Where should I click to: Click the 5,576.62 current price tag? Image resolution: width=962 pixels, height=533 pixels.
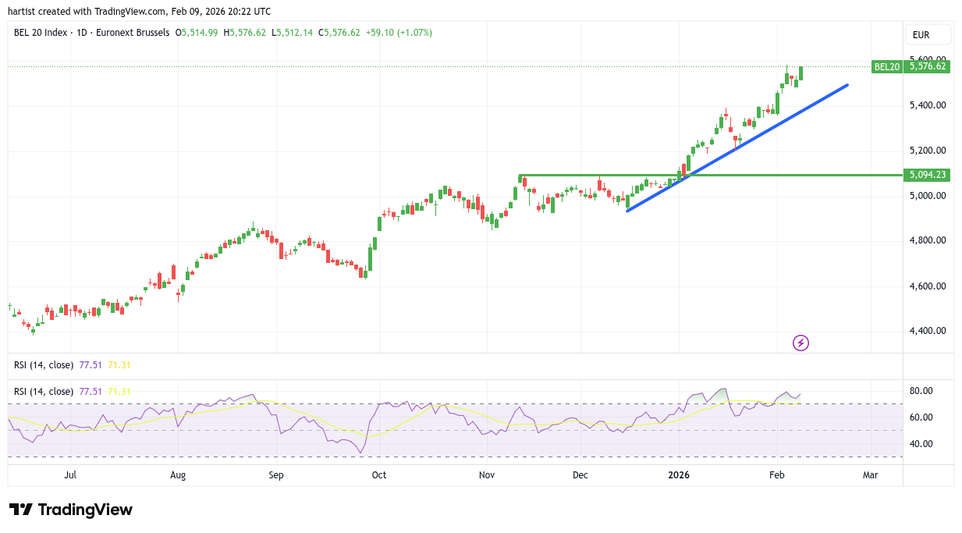[x=928, y=67]
